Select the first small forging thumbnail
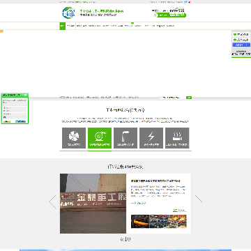251x251 pixels. click(x=140, y=221)
